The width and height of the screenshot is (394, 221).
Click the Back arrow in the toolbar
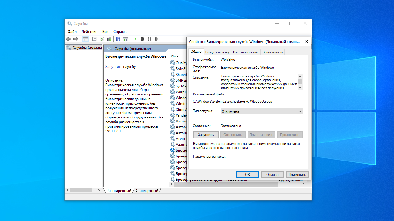coord(69,39)
